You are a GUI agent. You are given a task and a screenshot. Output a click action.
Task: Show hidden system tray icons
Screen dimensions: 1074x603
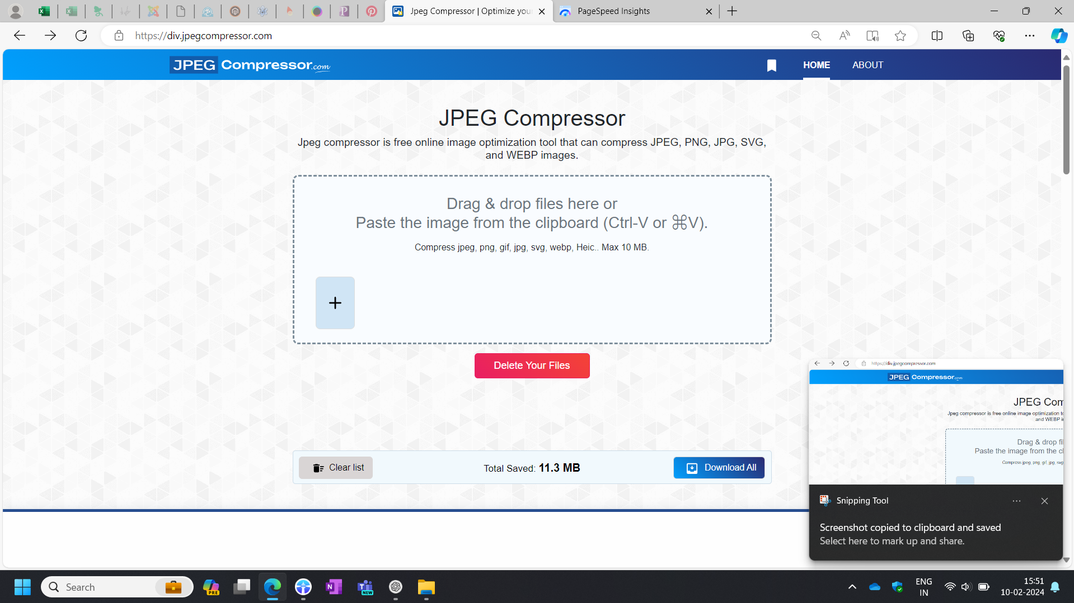click(852, 587)
